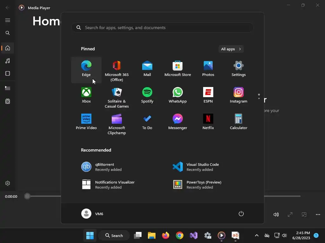Image resolution: width=325 pixels, height=243 pixels.
Task: Toggle Media Player full screen
Action: point(290,215)
